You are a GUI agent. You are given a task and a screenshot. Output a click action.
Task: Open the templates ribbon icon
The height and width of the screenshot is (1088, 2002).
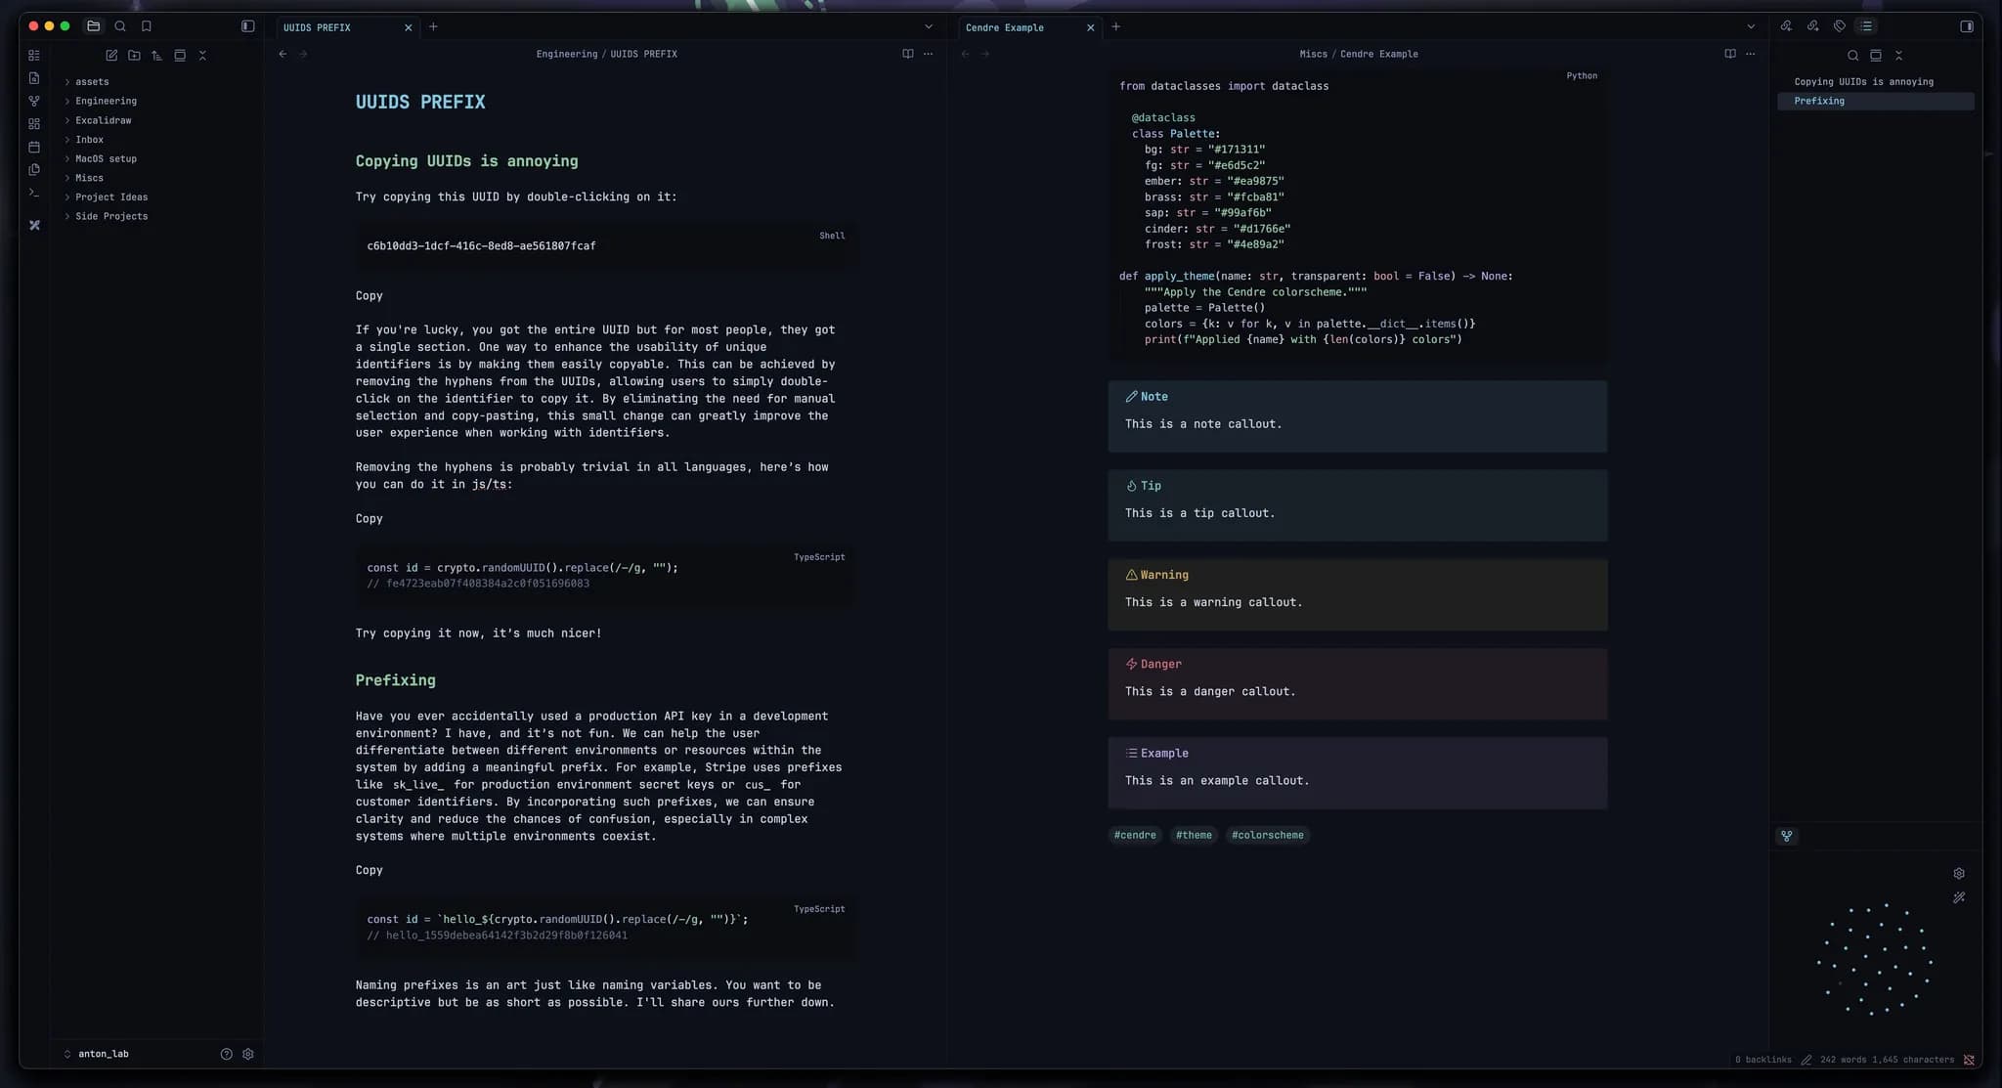(34, 169)
